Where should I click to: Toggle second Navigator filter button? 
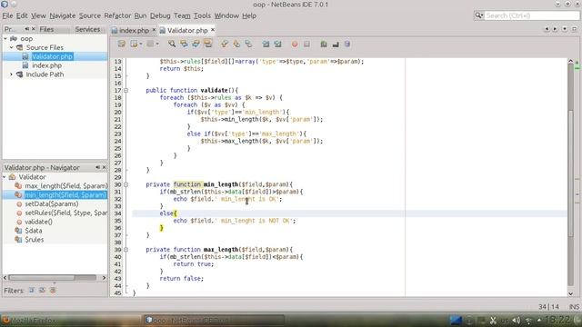click(x=42, y=291)
